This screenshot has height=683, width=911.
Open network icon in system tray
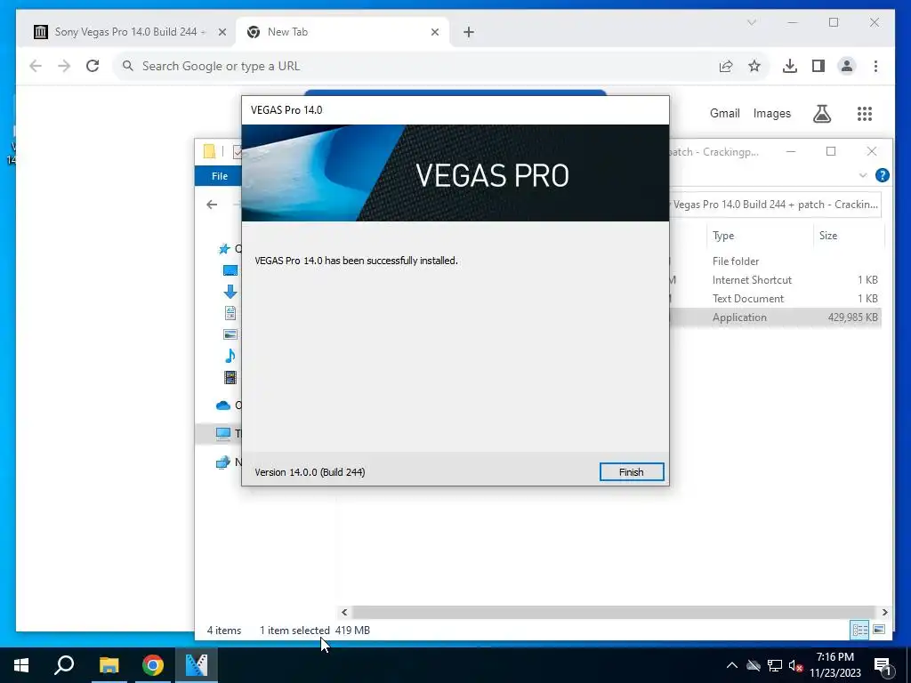point(775,665)
